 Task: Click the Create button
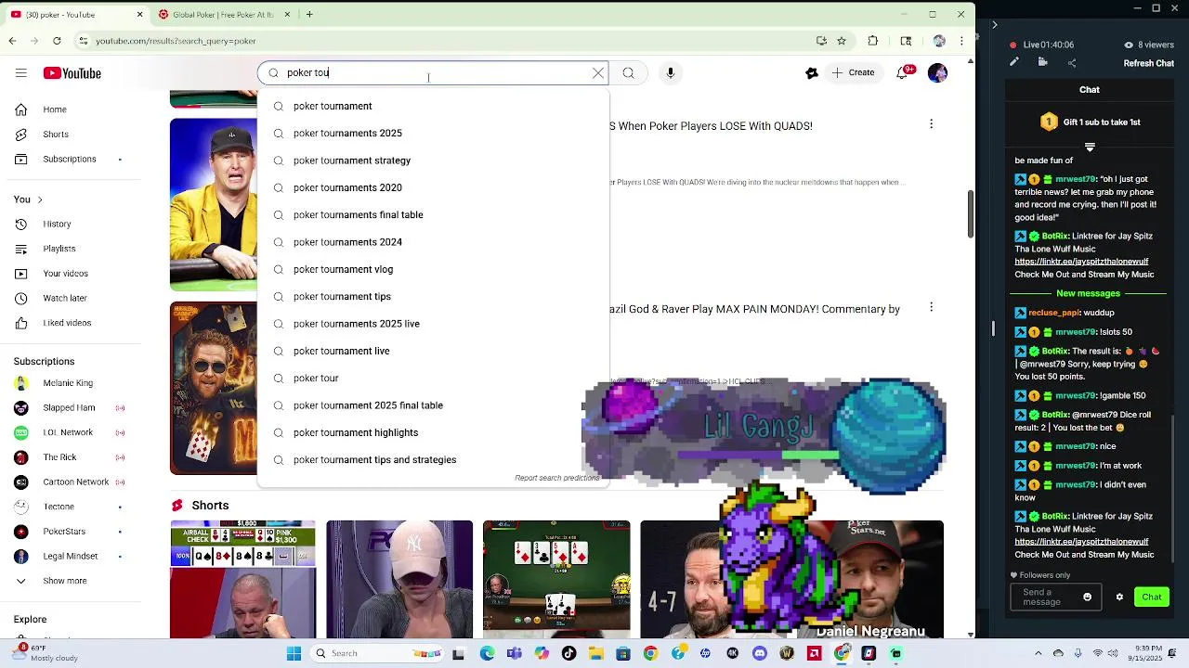[x=853, y=72]
